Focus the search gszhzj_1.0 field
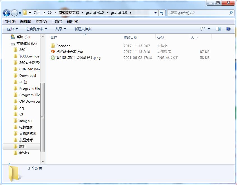Screen dimensions: 237x185 point(200,13)
